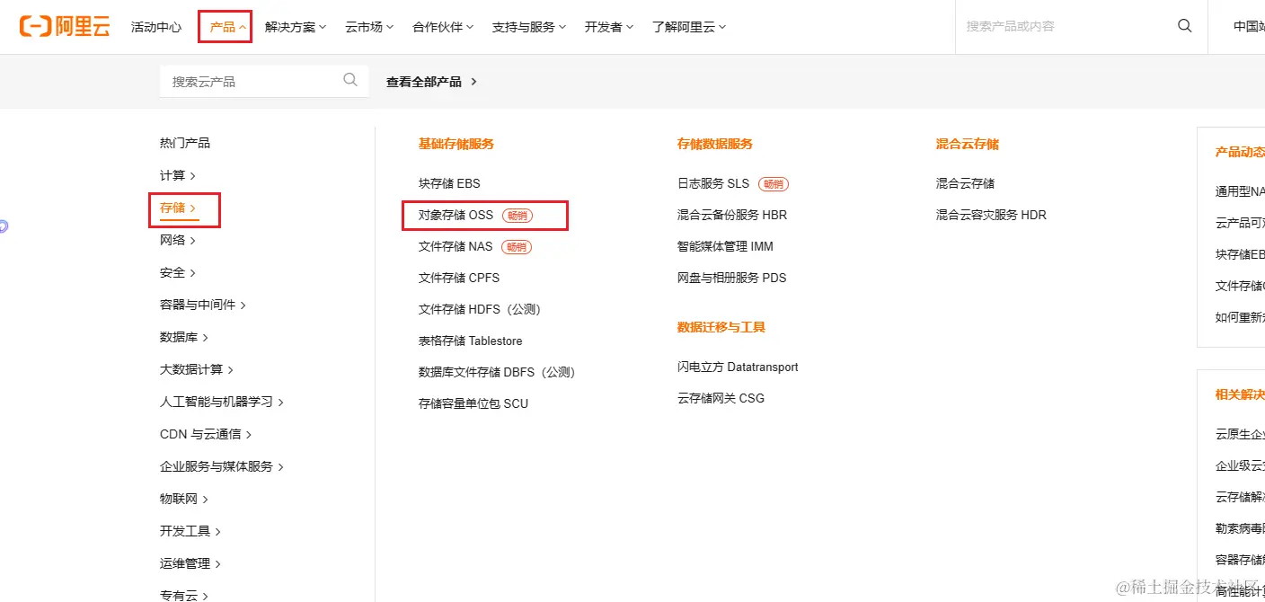
Task: Open the 计算 category
Action: 178,175
